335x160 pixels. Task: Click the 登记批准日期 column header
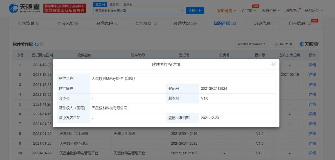[x=42, y=55]
